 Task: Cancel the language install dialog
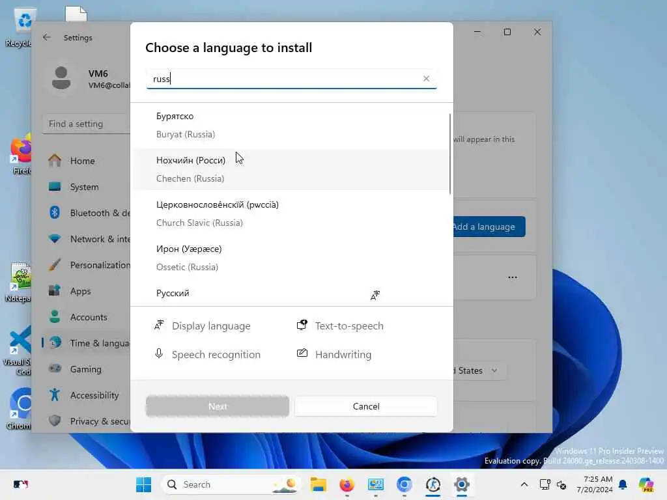tap(366, 406)
